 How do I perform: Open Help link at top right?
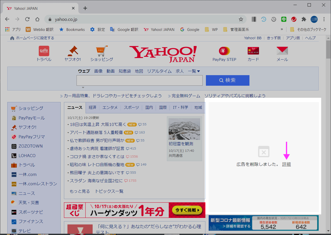pos(310,38)
